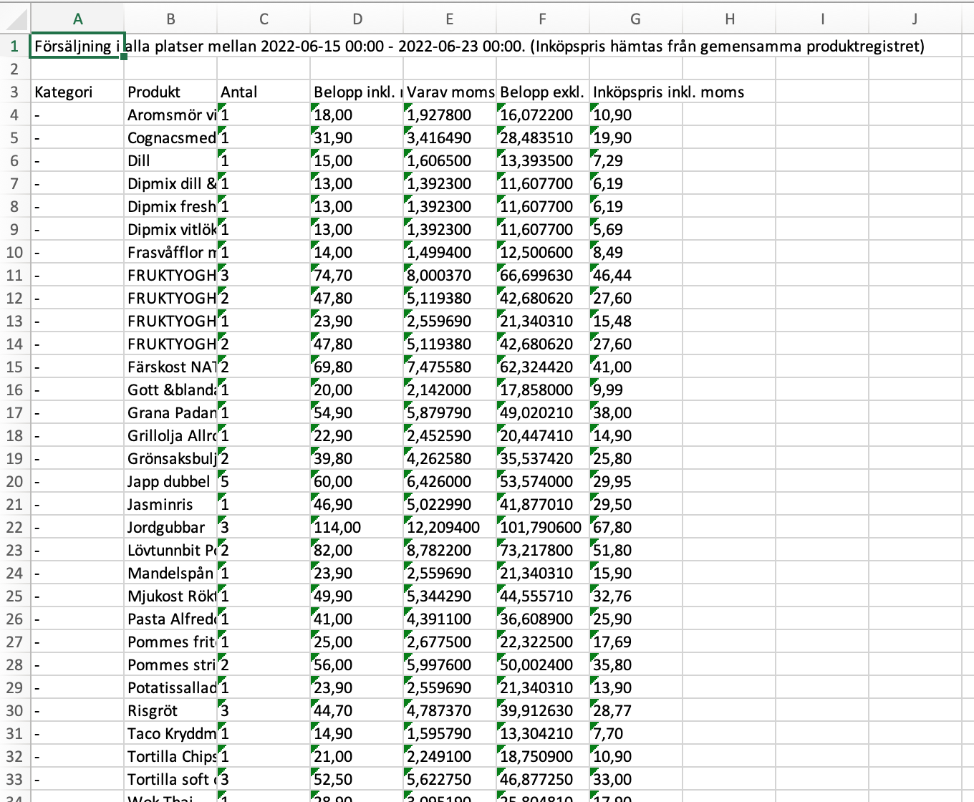
Task: Click the Antal header cell
Action: (x=264, y=92)
